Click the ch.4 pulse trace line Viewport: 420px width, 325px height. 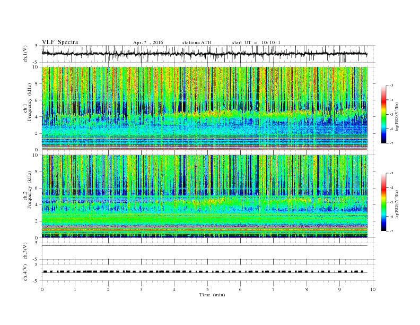pyautogui.click(x=205, y=272)
